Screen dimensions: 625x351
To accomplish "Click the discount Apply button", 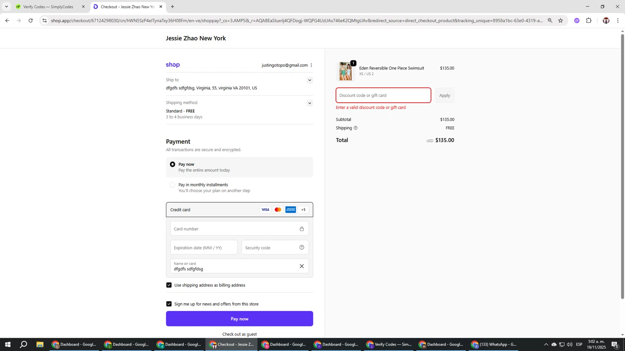I will click(x=445, y=95).
